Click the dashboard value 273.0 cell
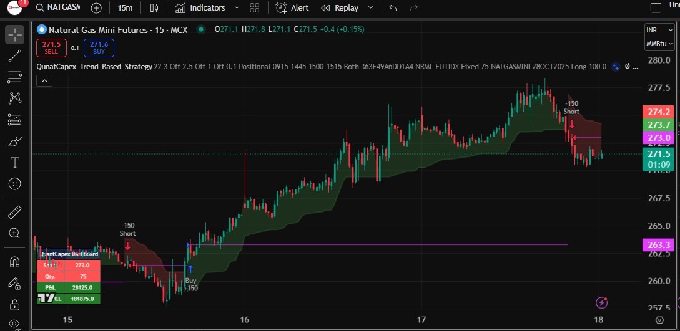680x331 pixels. pyautogui.click(x=82, y=265)
